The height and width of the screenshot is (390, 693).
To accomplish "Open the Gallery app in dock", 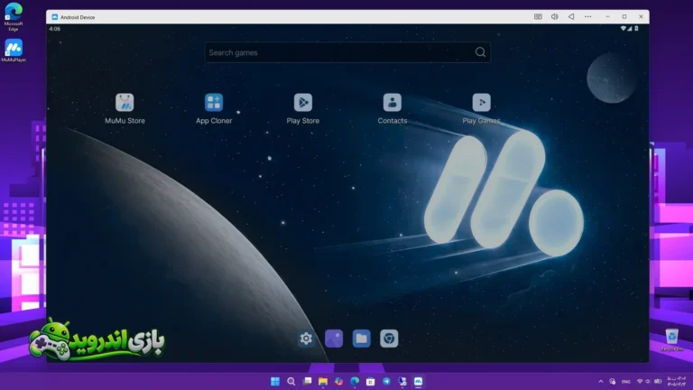I will tap(334, 339).
